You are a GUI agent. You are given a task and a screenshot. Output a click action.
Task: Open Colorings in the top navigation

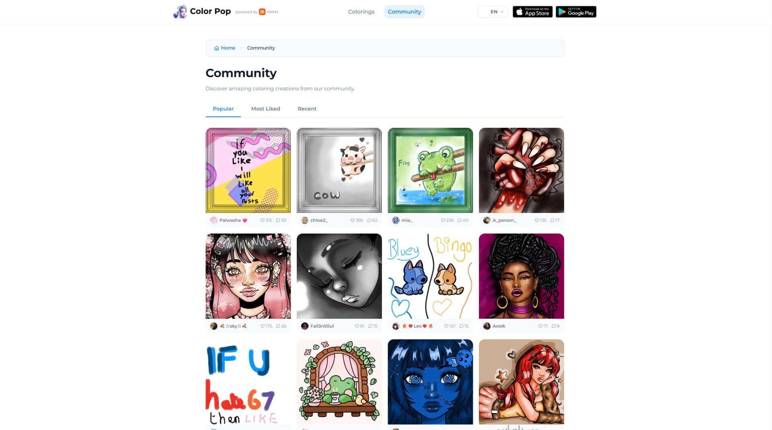361,12
